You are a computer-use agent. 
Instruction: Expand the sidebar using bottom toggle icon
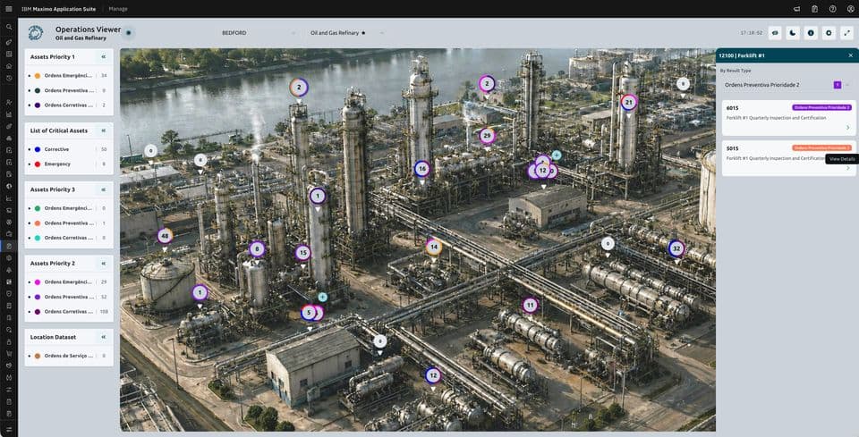tap(9, 429)
